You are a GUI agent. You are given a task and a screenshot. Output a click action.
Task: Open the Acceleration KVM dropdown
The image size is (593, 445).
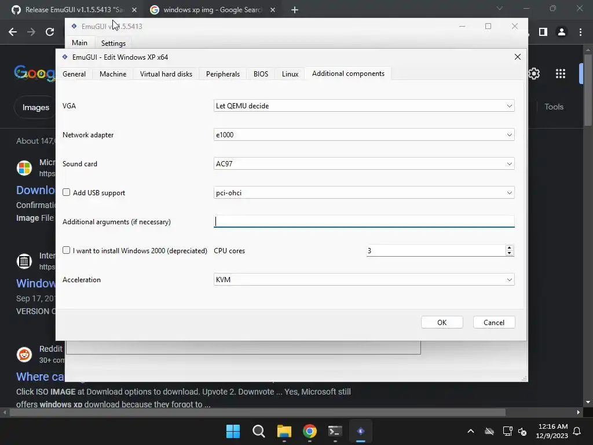click(364, 280)
